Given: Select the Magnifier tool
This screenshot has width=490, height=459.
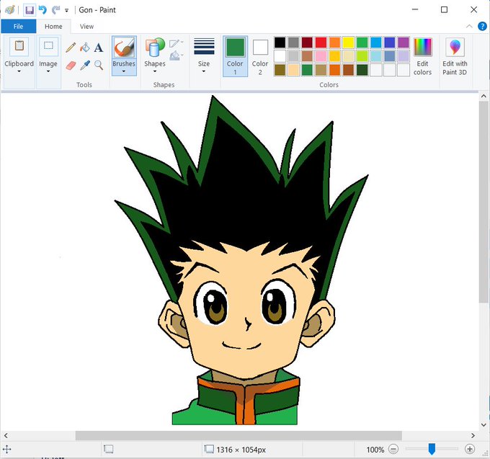Looking at the screenshot, I should [x=99, y=66].
